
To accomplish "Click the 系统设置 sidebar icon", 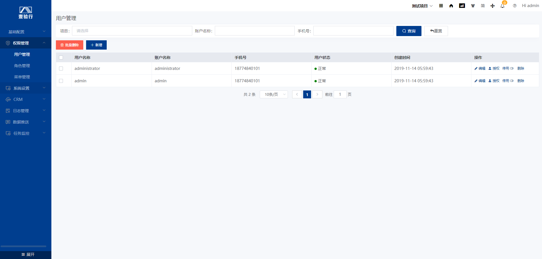I will click(8, 88).
